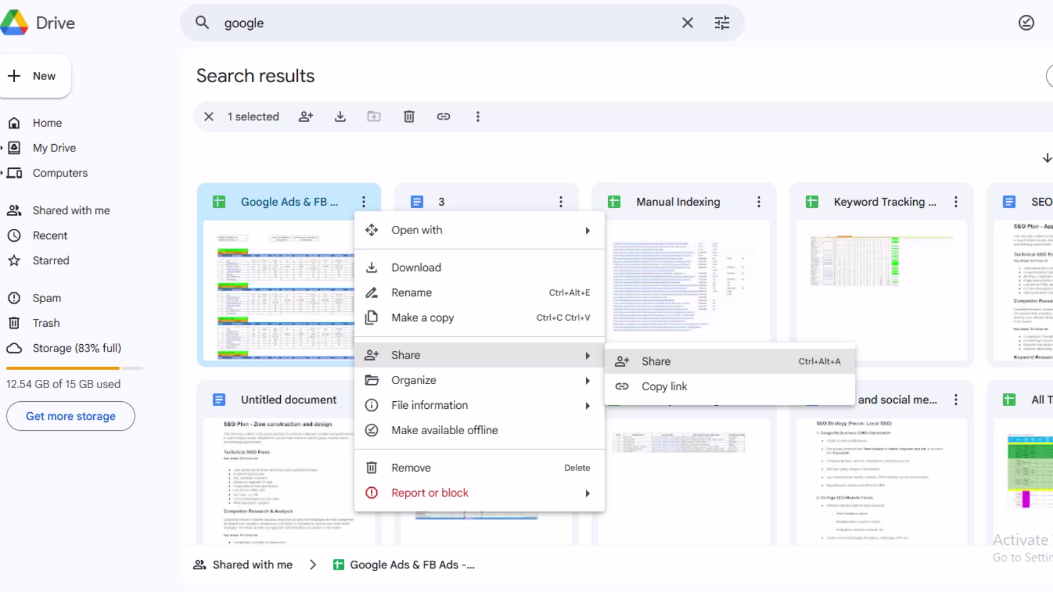1053x592 pixels.
Task: Click the Keyword Tracking sheet icon
Action: [x=812, y=202]
